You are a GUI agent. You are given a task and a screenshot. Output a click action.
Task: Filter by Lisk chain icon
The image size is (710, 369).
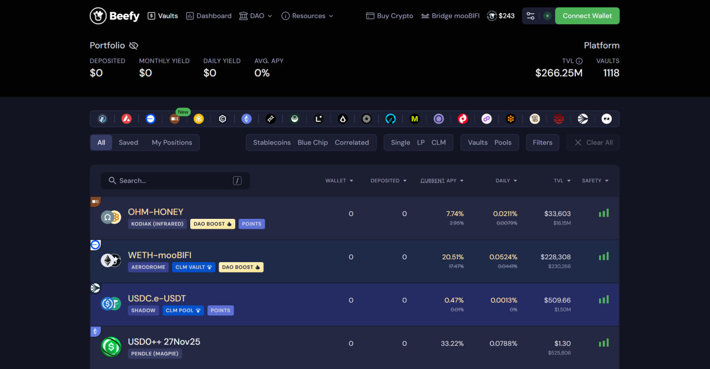point(343,119)
